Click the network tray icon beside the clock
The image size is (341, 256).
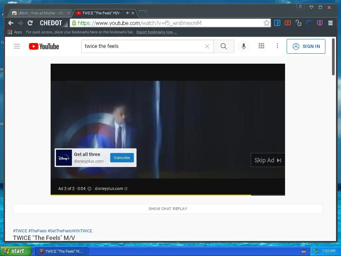[x=316, y=251]
